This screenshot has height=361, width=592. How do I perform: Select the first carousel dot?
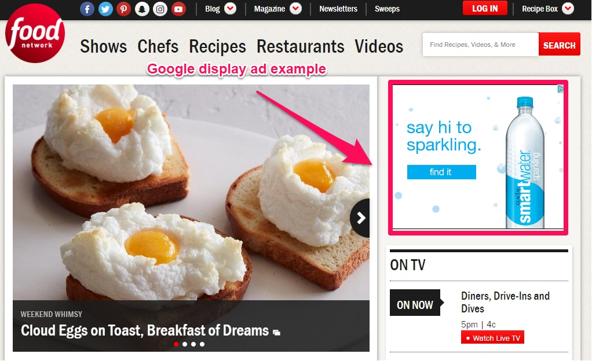(x=176, y=344)
